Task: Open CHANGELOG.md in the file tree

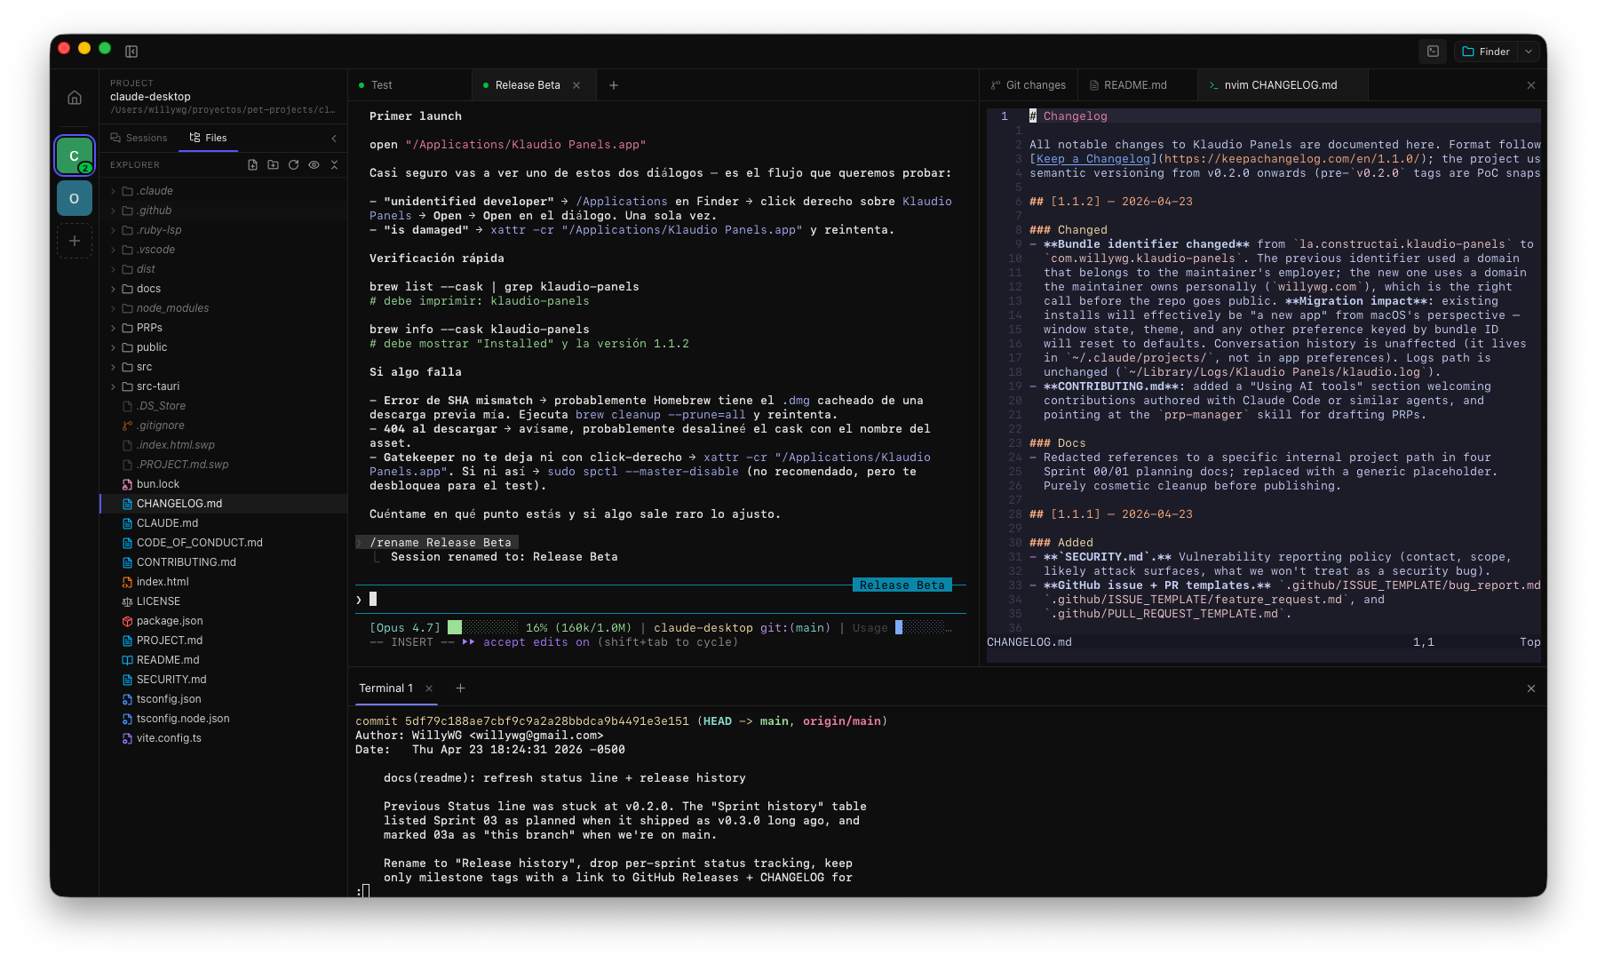Action: coord(223,504)
